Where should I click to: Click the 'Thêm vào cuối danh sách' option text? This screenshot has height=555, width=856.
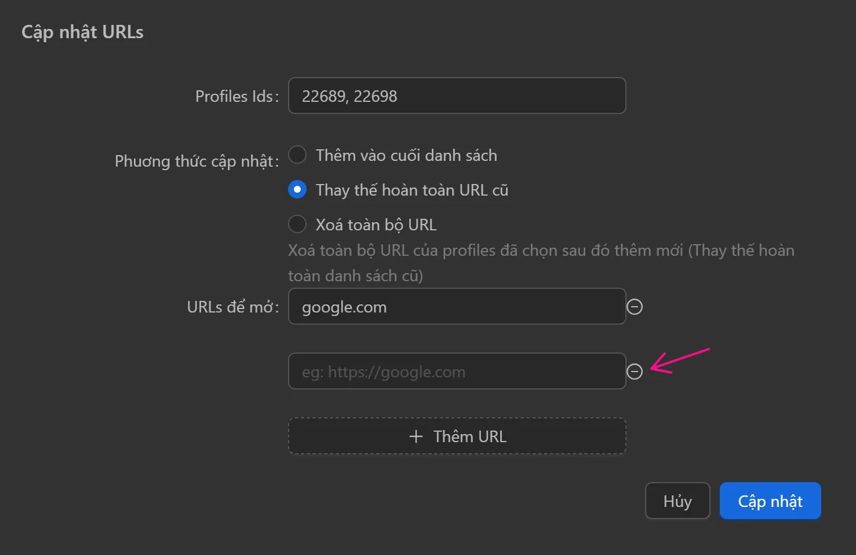point(406,156)
